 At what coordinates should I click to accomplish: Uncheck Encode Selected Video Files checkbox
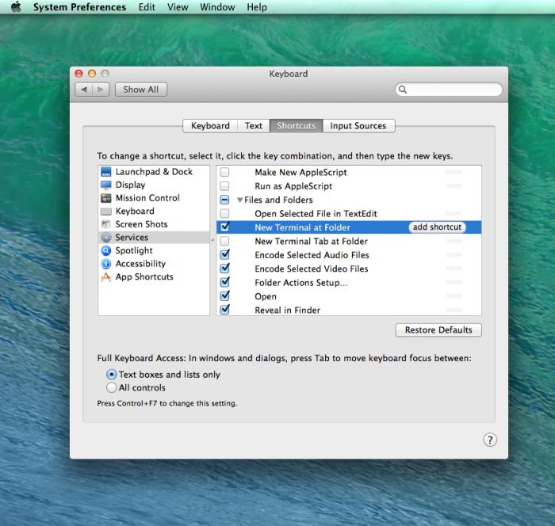(224, 268)
